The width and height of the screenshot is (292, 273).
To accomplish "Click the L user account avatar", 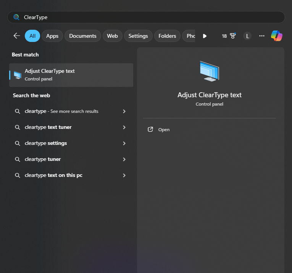I will pos(247,36).
